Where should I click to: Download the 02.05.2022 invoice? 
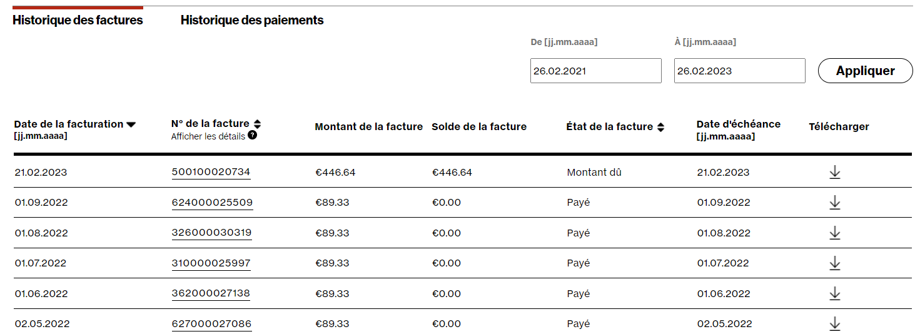point(834,323)
